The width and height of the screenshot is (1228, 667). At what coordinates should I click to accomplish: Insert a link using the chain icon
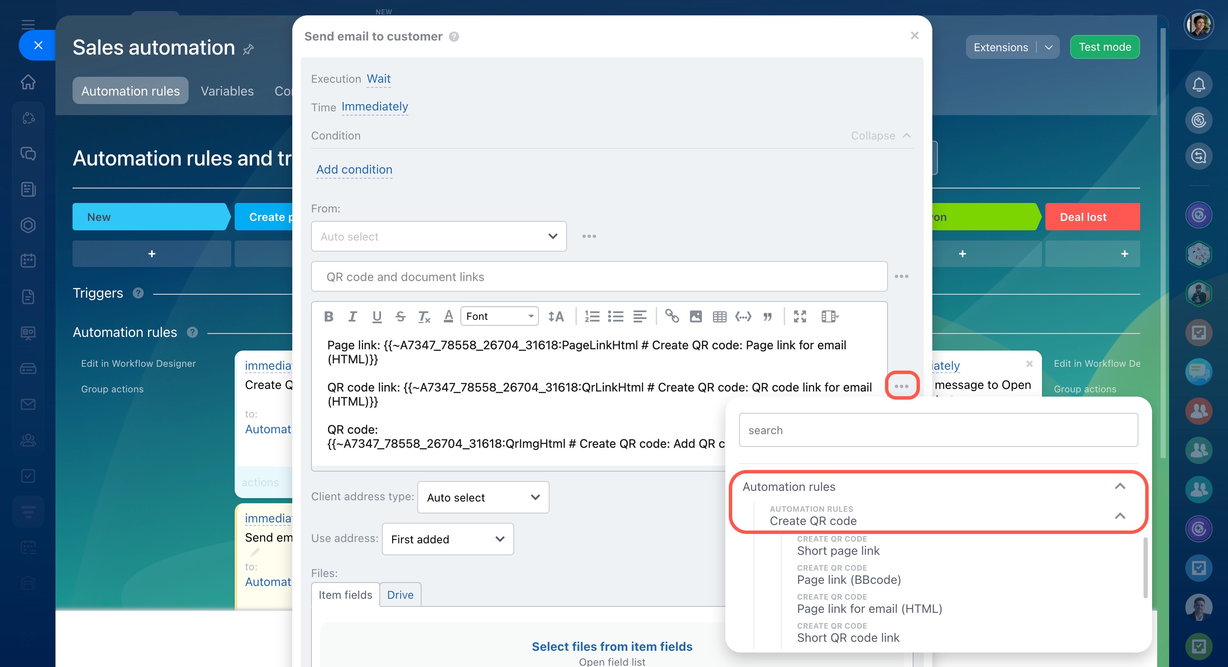pyautogui.click(x=672, y=316)
